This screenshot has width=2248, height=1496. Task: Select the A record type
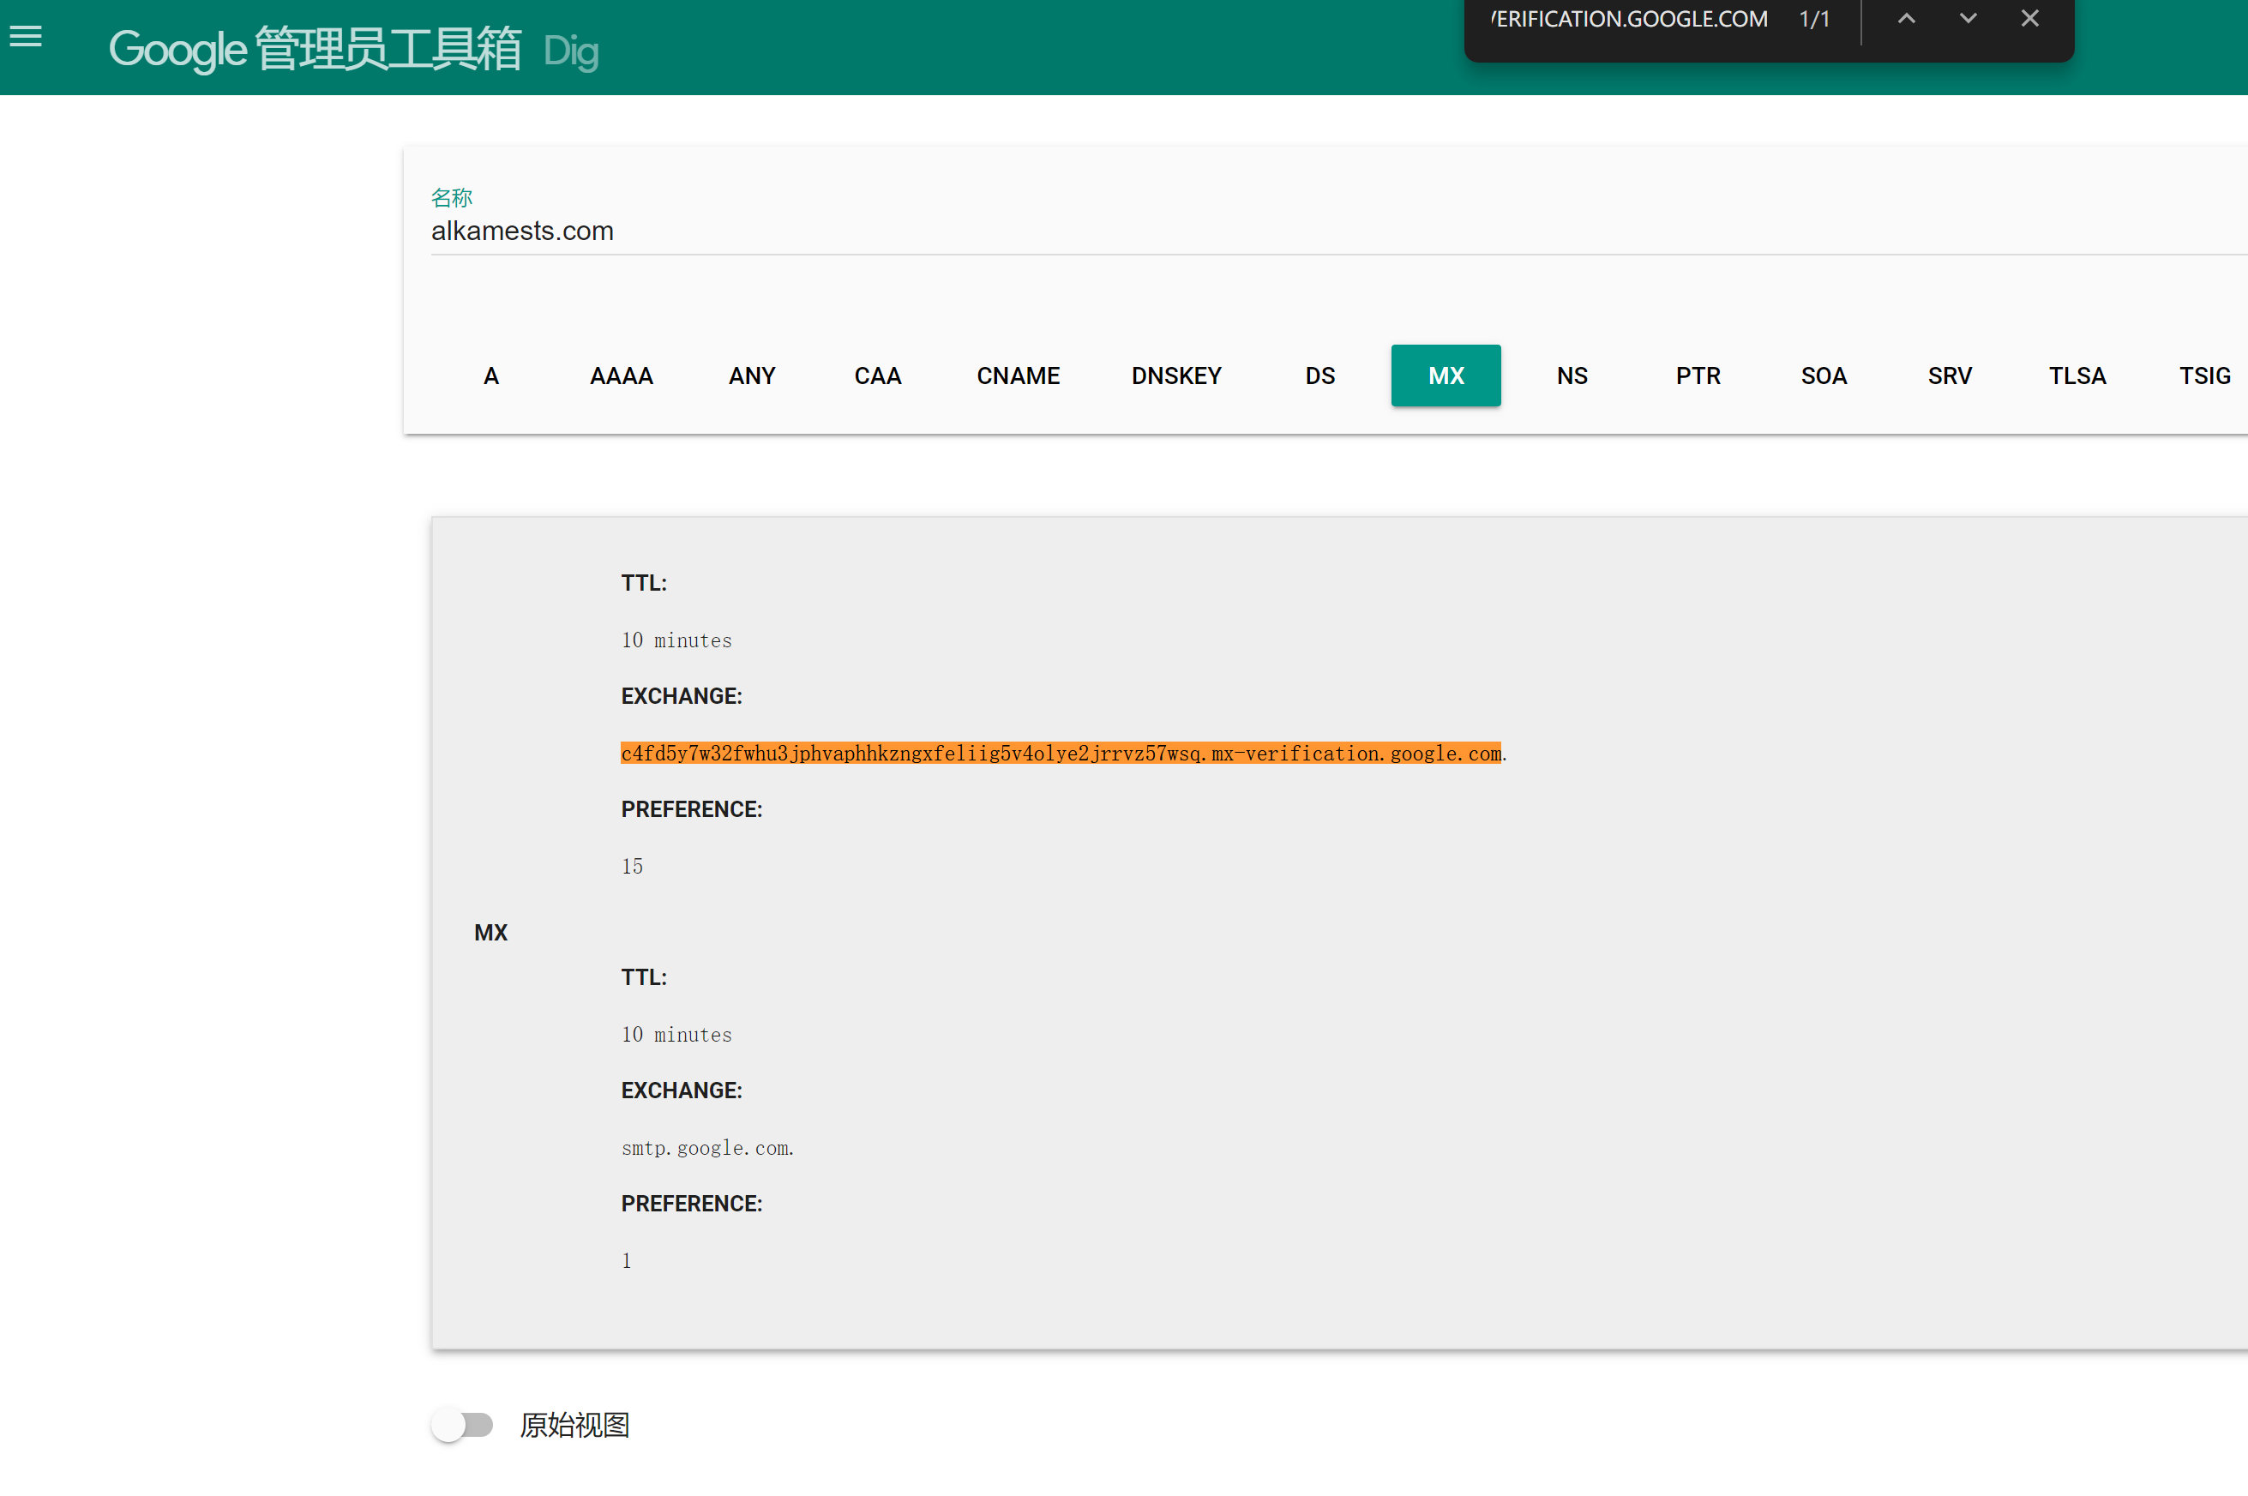click(x=490, y=376)
